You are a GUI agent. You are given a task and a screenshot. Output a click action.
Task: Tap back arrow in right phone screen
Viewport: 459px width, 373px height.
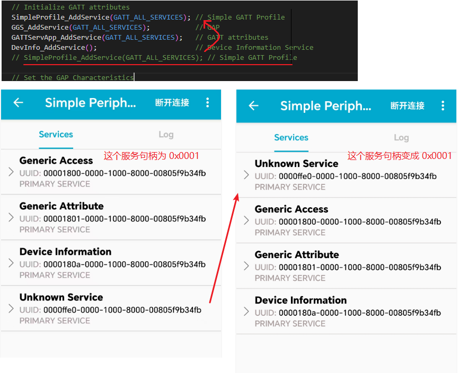(x=254, y=106)
